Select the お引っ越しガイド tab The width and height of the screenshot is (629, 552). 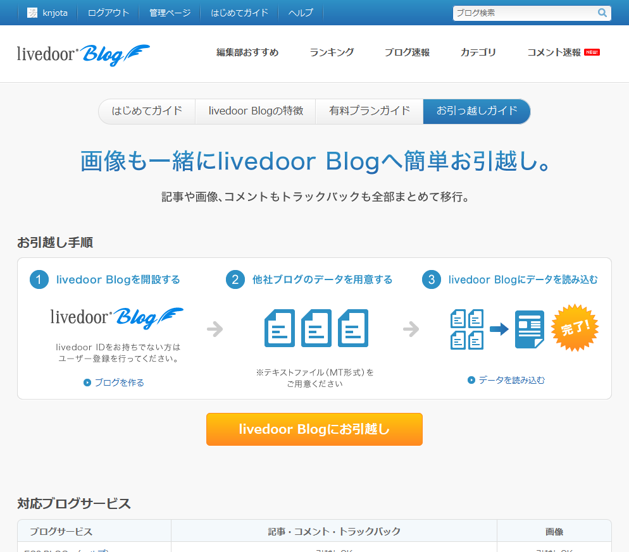476,111
